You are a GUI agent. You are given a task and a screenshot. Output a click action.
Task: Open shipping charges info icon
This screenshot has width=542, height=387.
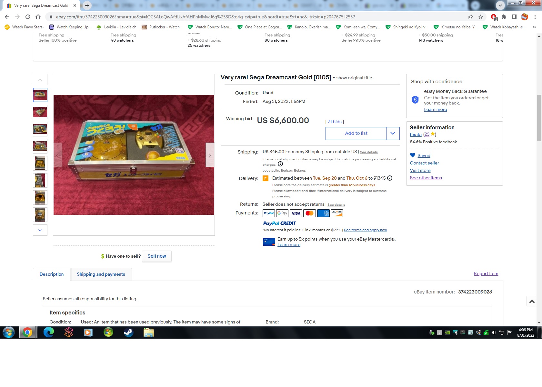click(280, 164)
